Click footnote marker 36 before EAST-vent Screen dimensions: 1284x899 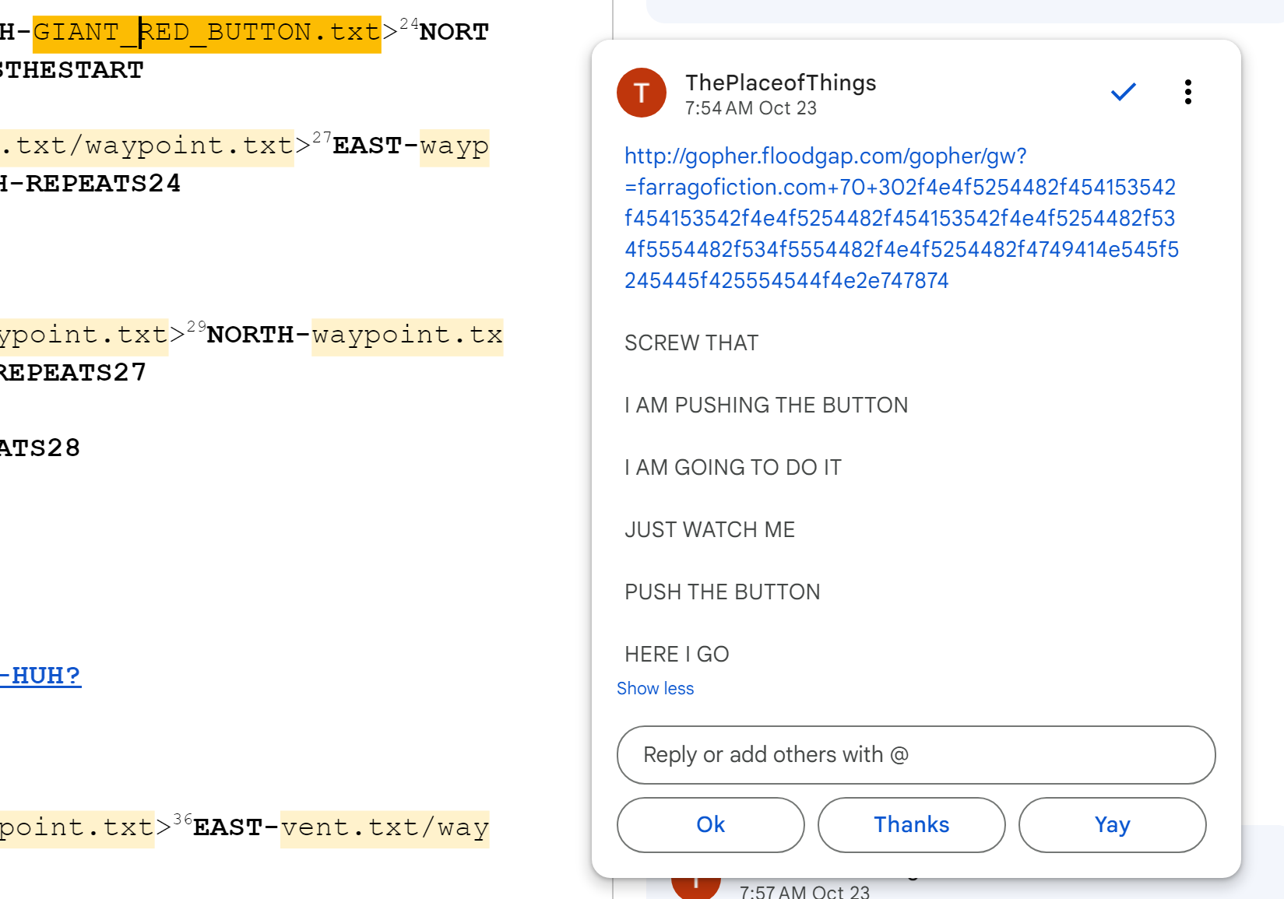click(x=182, y=819)
